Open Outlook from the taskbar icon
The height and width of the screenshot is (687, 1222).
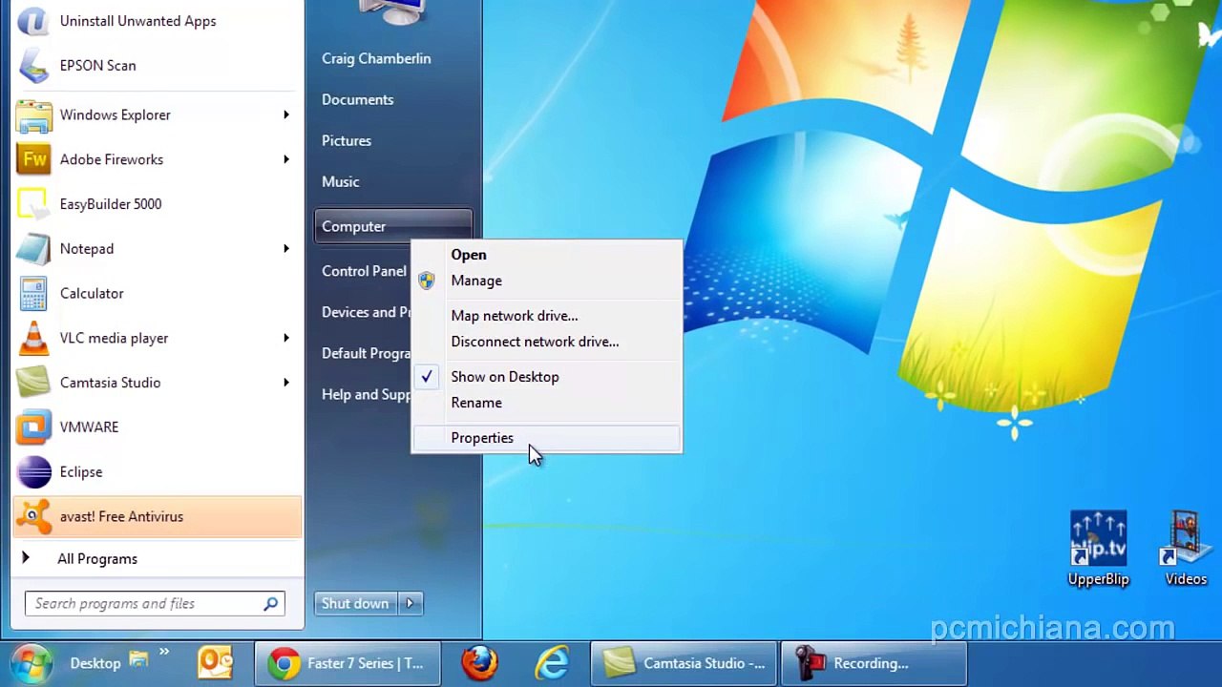pos(215,663)
